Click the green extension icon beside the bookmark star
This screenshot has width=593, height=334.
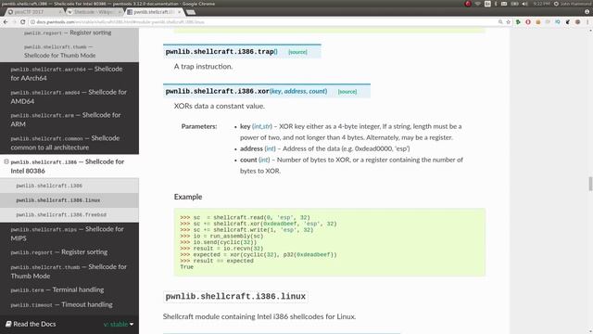coord(518,22)
